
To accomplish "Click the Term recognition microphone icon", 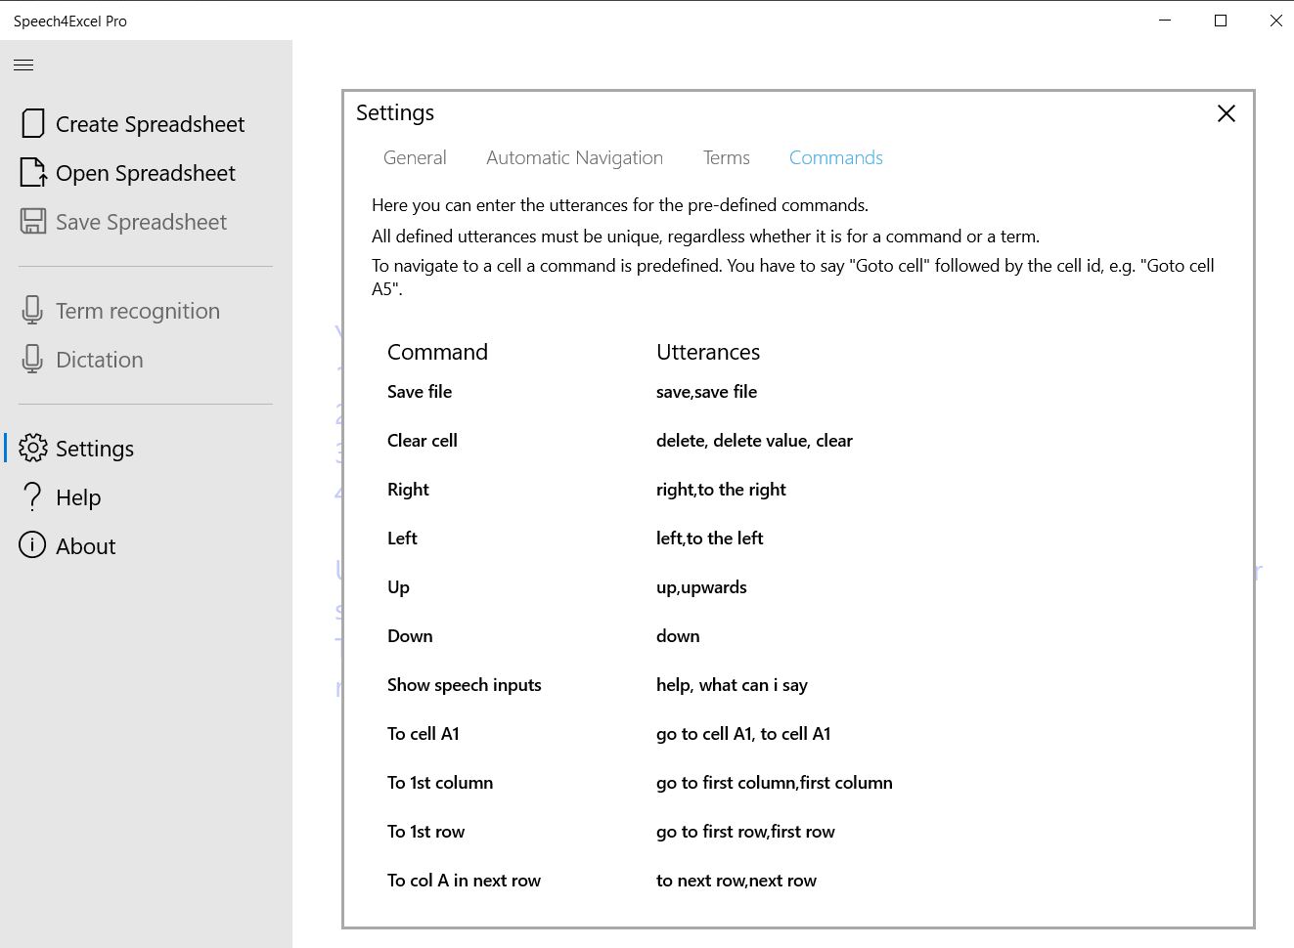I will pyautogui.click(x=32, y=311).
